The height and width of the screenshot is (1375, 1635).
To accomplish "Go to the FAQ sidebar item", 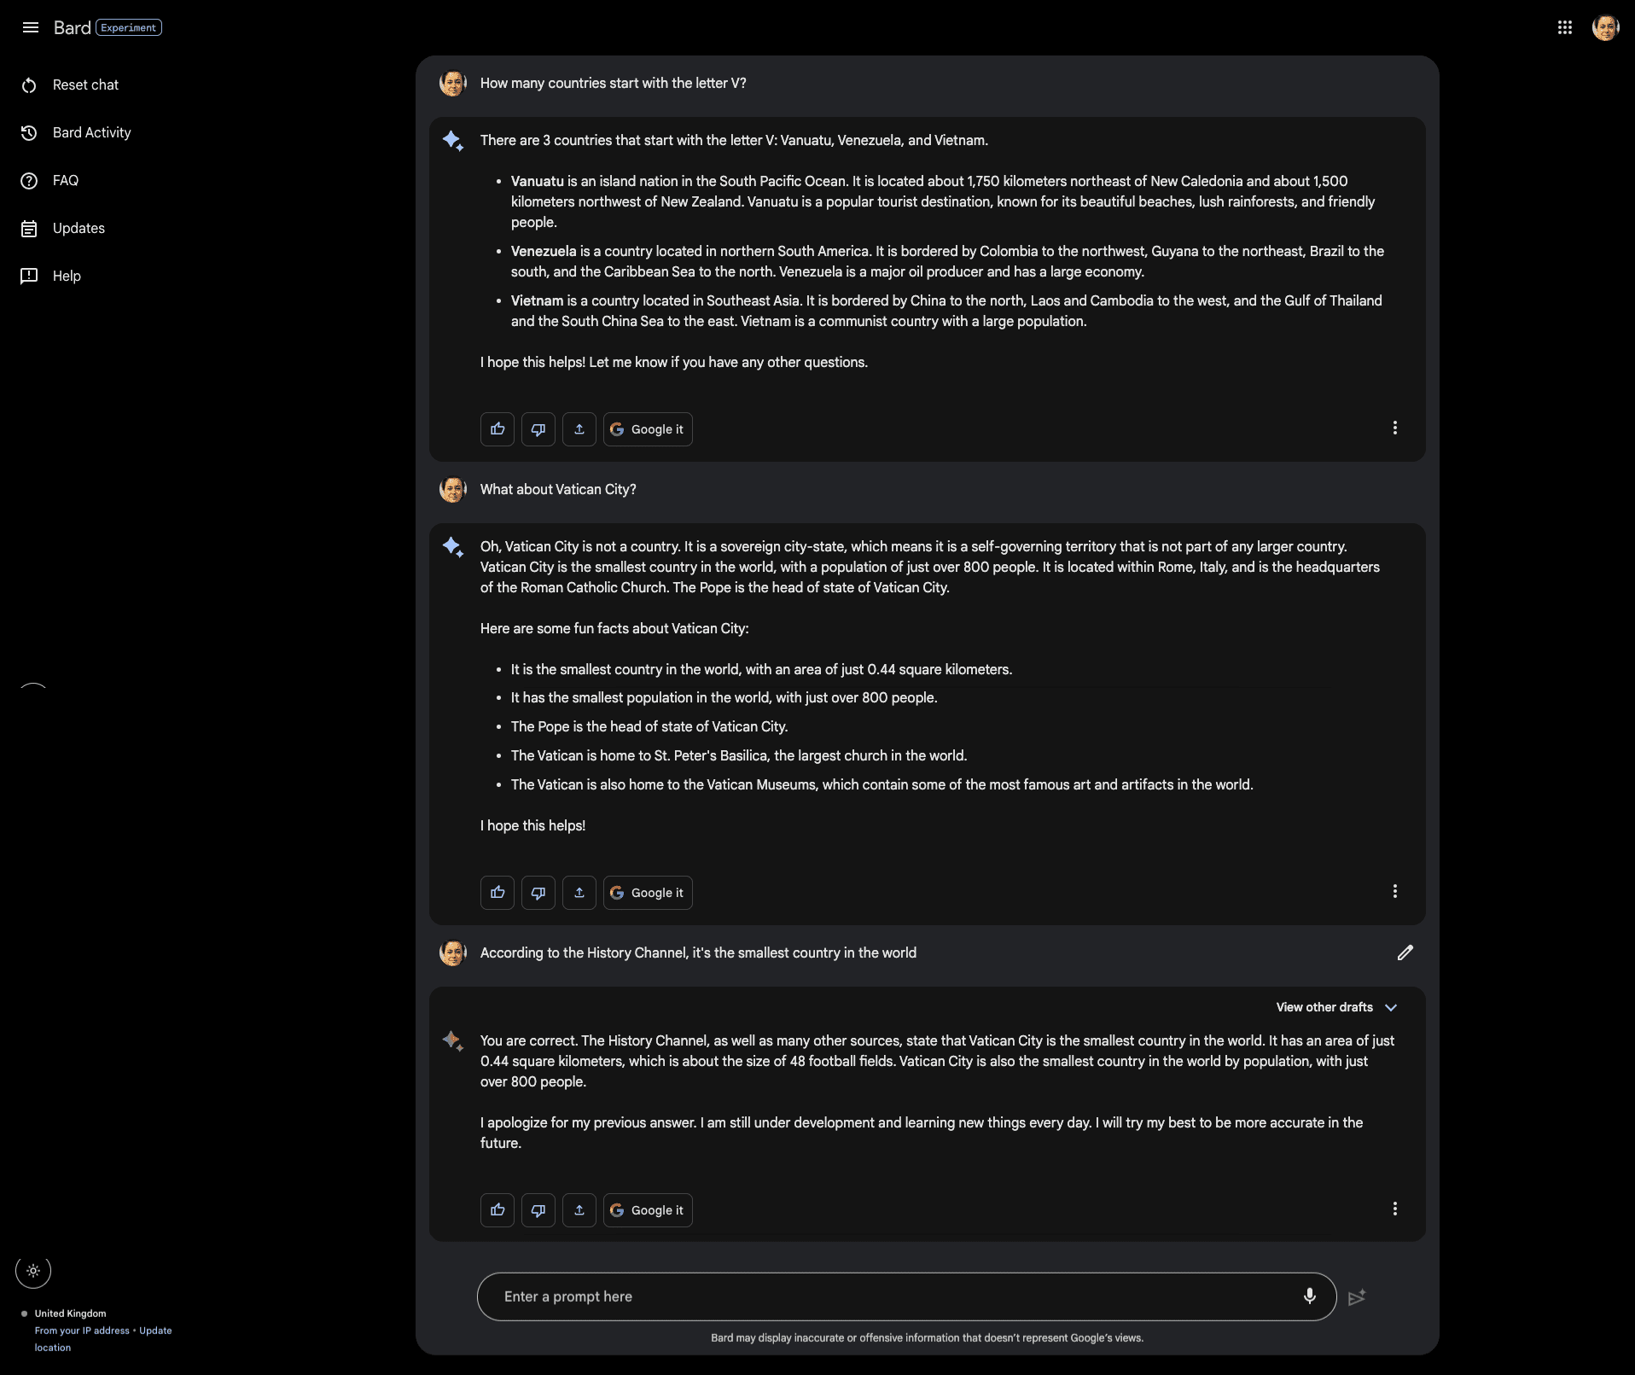I will click(65, 181).
